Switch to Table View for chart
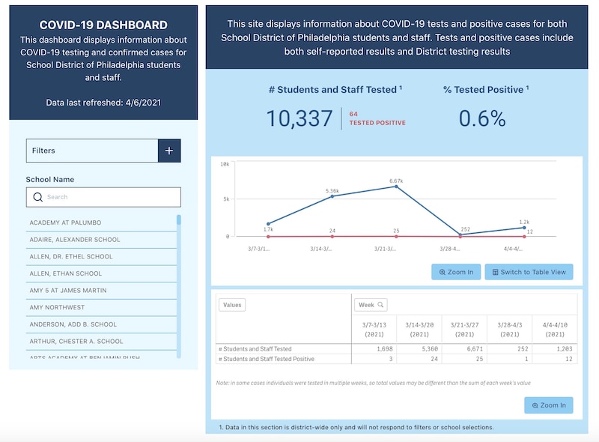This screenshot has width=599, height=442. (529, 272)
